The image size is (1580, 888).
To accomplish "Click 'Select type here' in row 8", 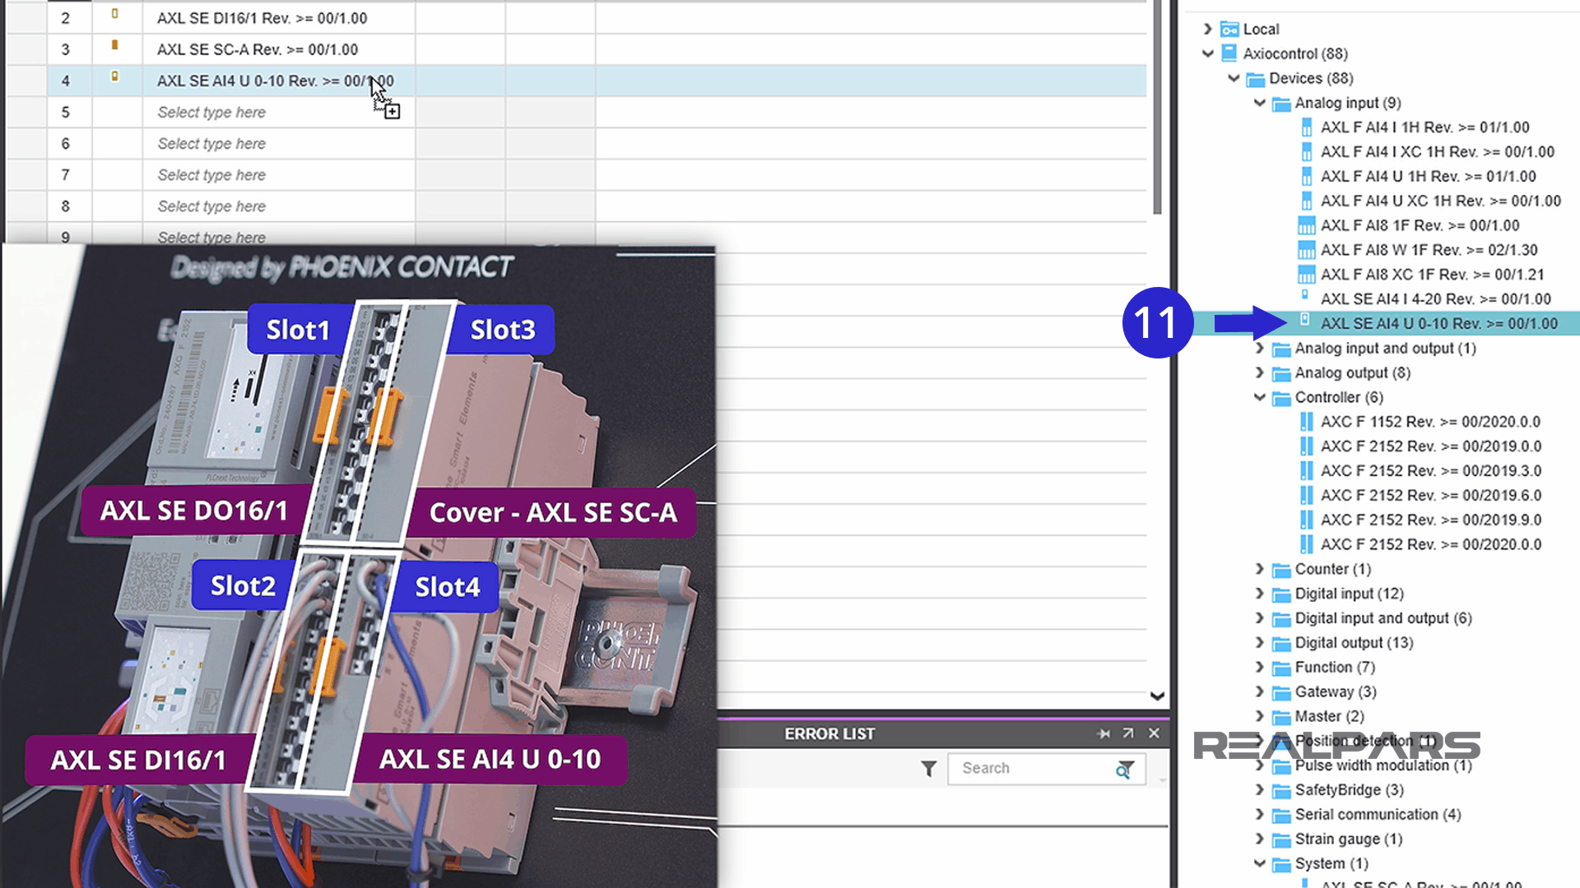I will coord(211,206).
